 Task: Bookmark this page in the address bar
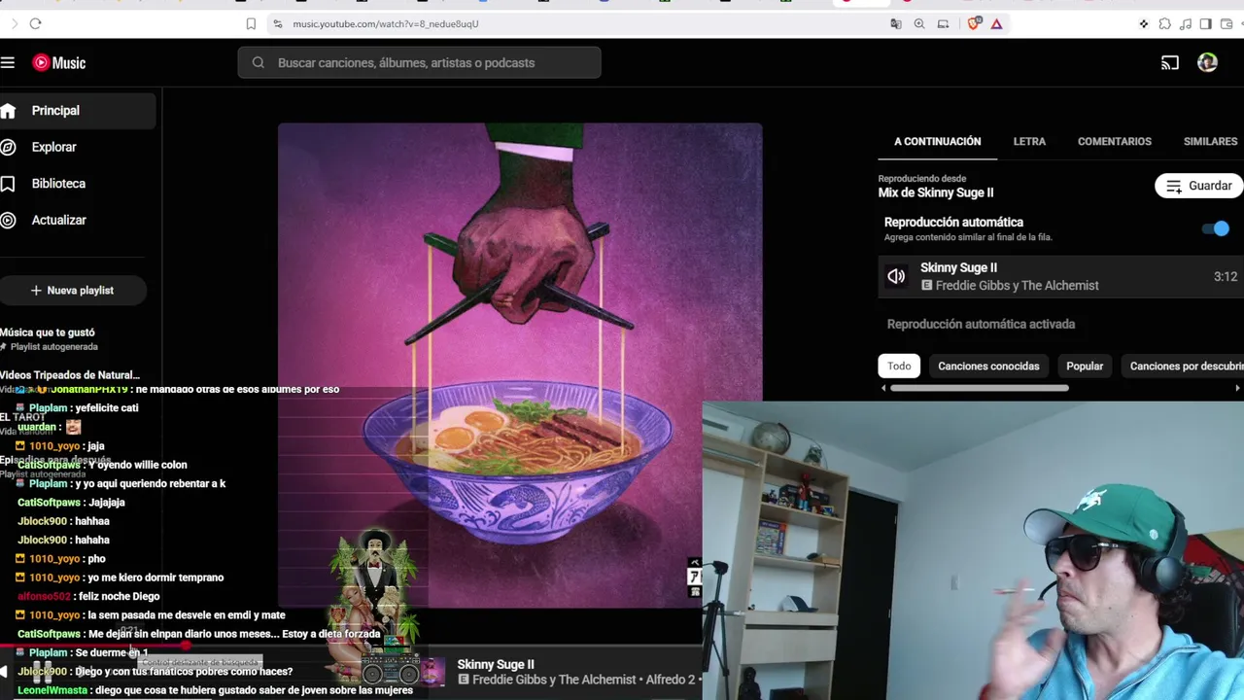pos(251,23)
